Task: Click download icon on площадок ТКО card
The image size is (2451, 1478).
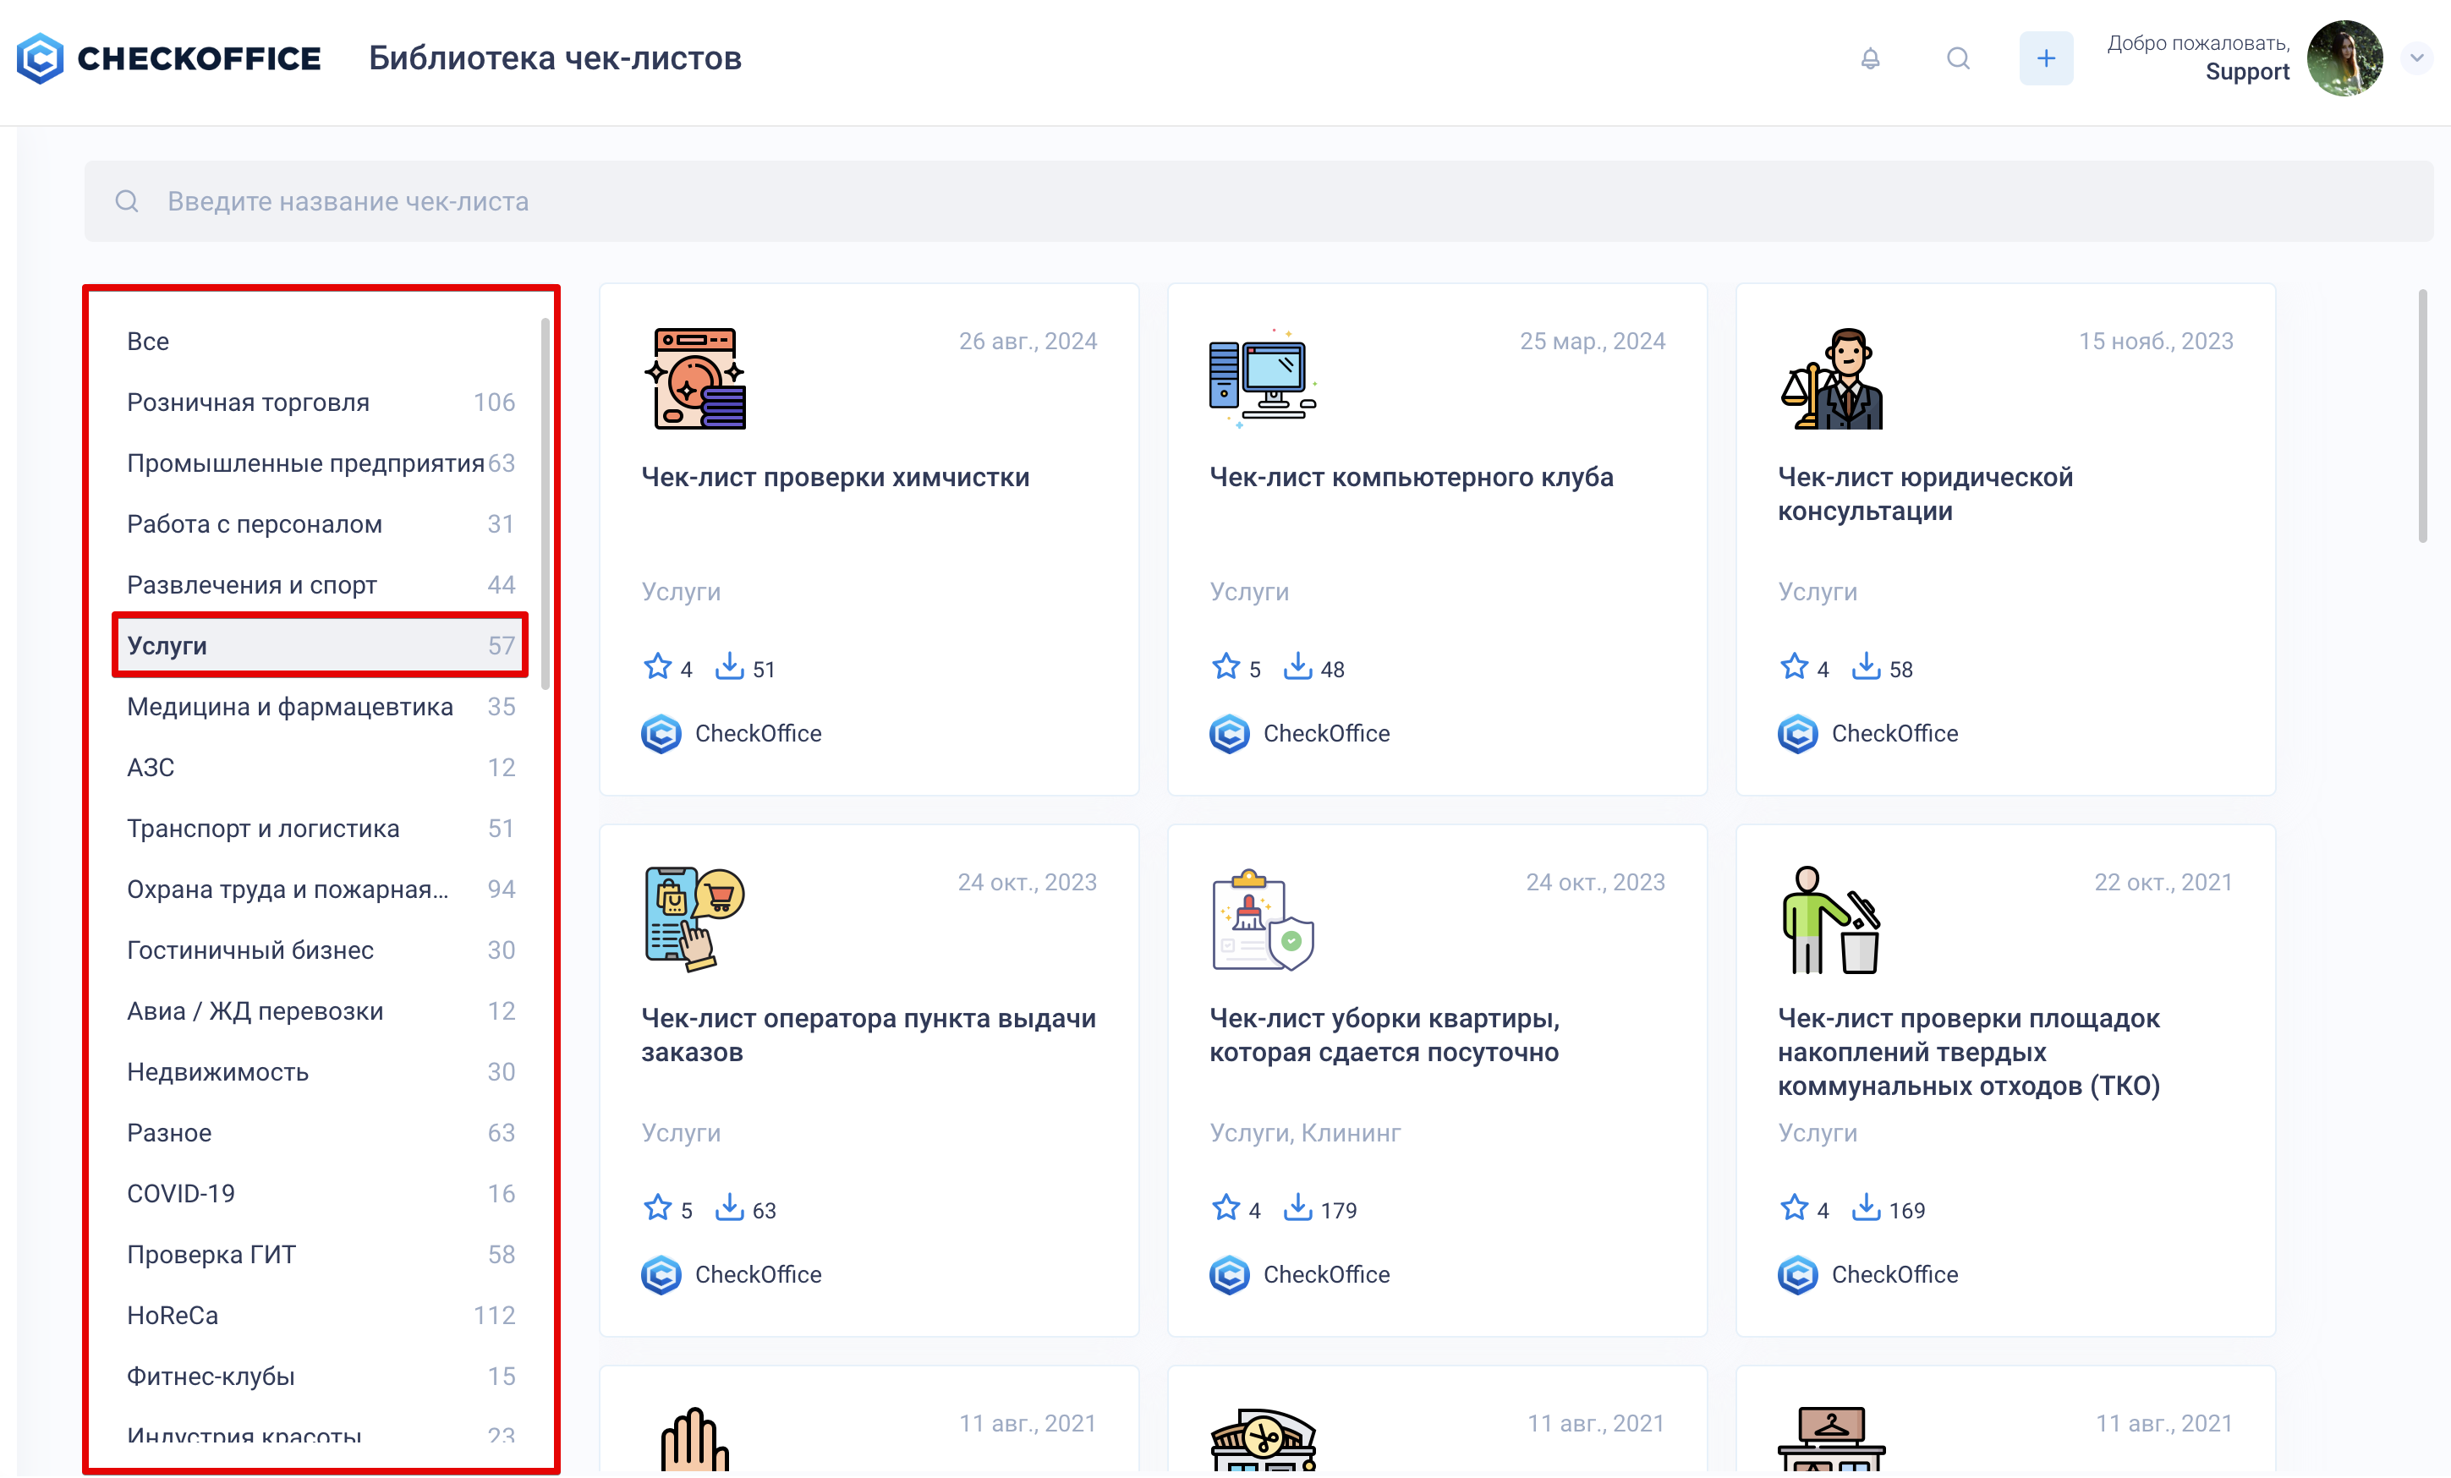Action: 1866,1207
